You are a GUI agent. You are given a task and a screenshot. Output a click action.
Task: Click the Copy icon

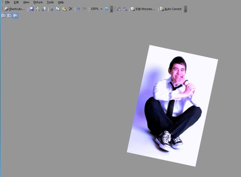tap(58, 9)
